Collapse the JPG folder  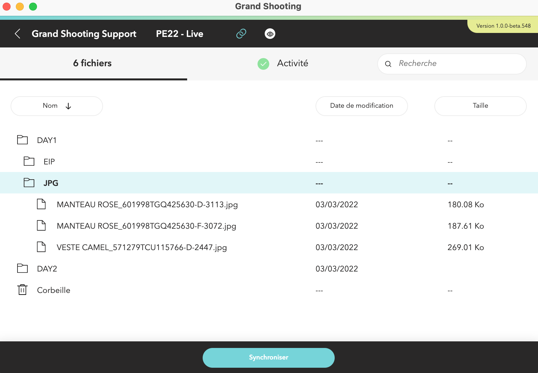51,183
